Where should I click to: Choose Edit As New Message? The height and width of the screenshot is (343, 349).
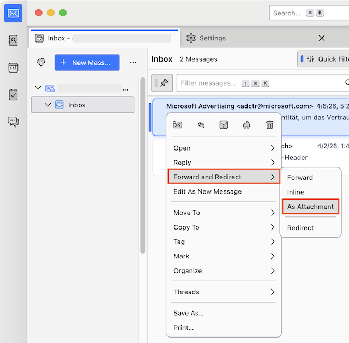click(224, 191)
